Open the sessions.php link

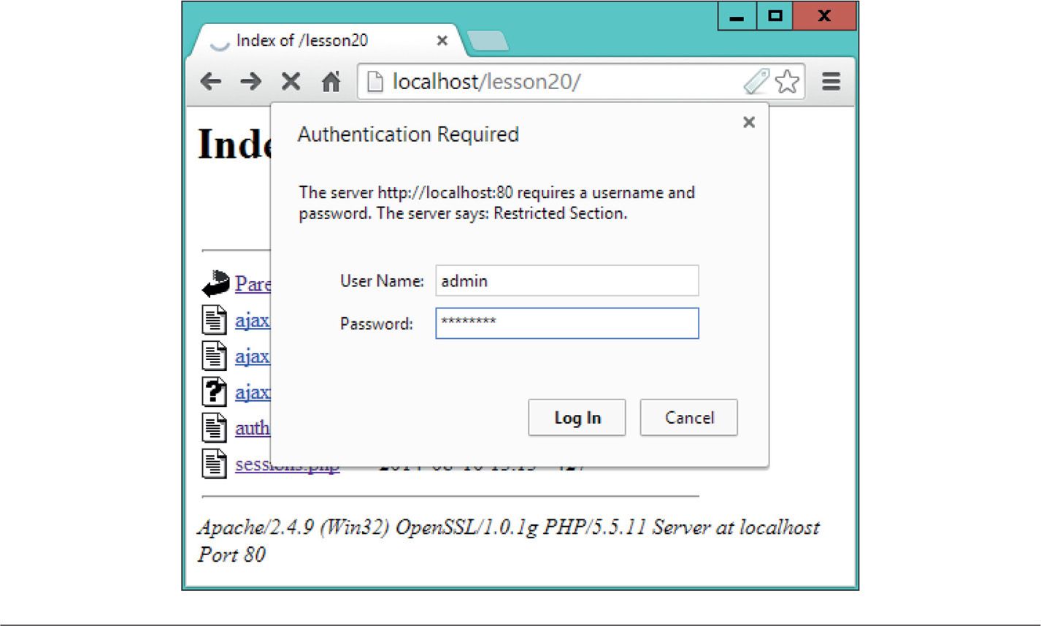288,465
